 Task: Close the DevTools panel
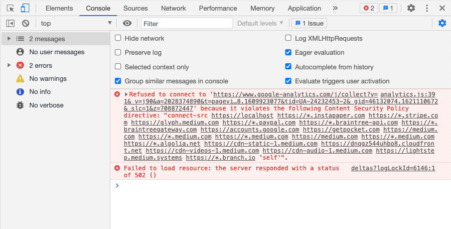pos(442,9)
